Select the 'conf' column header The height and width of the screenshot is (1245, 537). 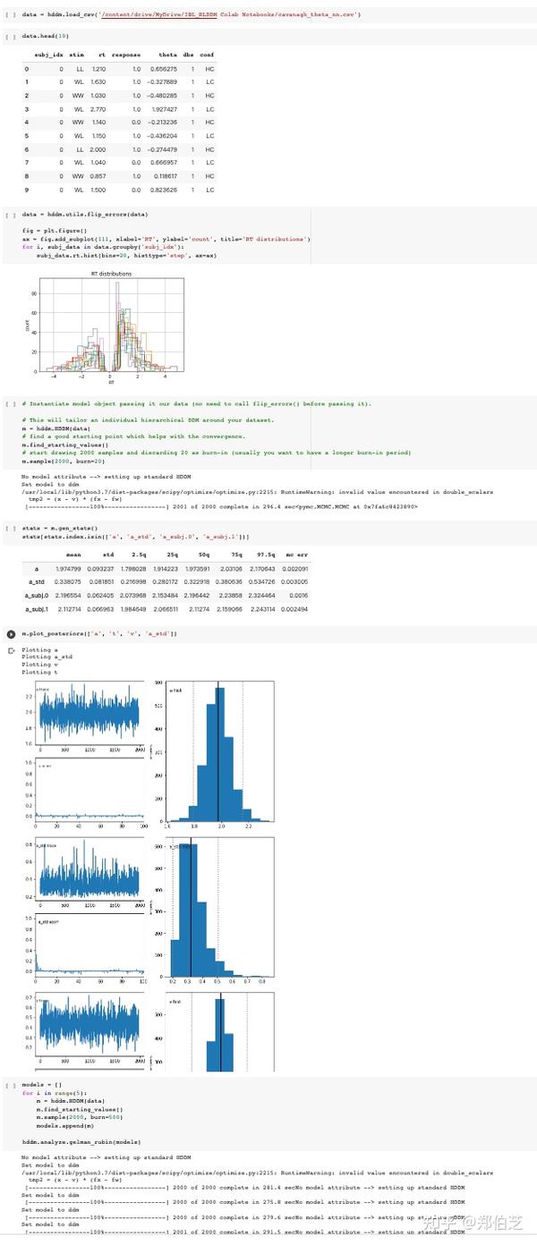pyautogui.click(x=207, y=55)
